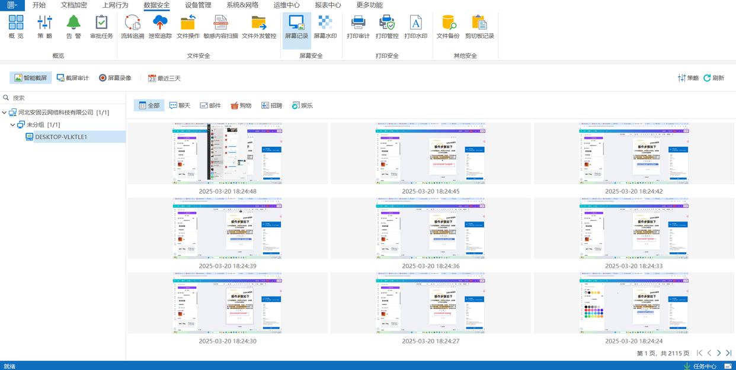Open the 报表中心 menu tab
The height and width of the screenshot is (370, 736).
coord(328,5)
